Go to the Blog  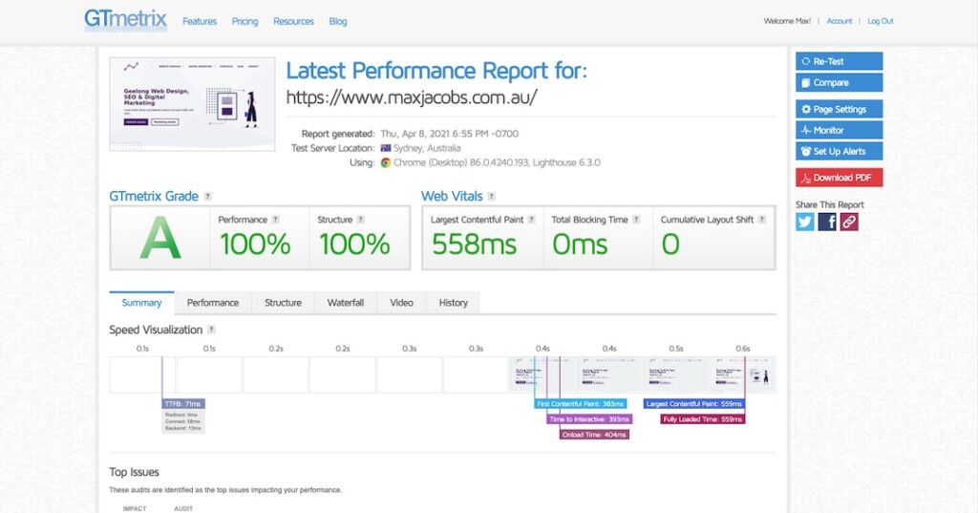(x=337, y=21)
